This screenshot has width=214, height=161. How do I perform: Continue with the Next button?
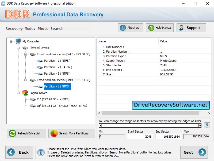pyautogui.click(x=194, y=152)
